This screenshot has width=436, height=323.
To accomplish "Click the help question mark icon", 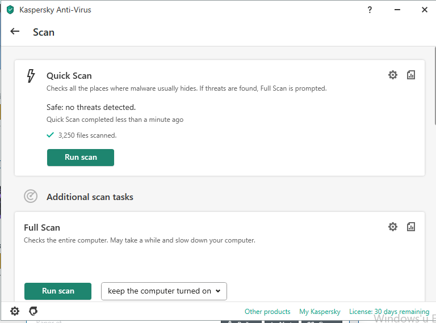I will pyautogui.click(x=370, y=10).
